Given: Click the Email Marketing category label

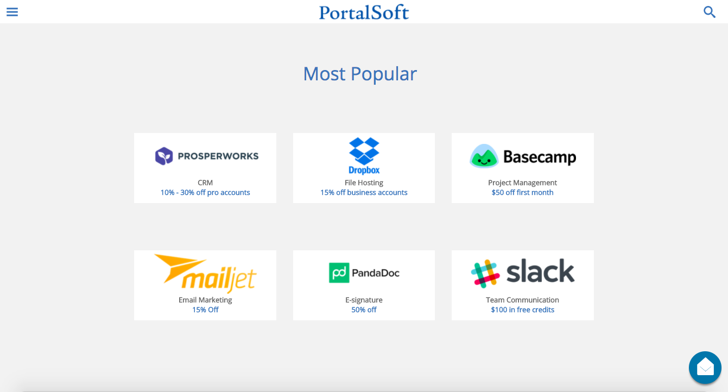Looking at the screenshot, I should [x=205, y=300].
